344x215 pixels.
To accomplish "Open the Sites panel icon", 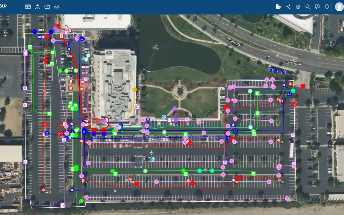I will (x=28, y=6).
